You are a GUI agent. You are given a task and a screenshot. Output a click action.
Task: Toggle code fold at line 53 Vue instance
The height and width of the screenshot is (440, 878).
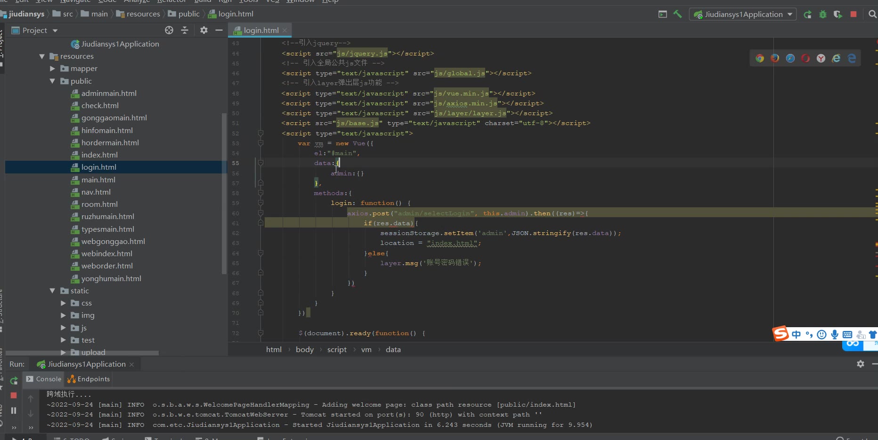[260, 143]
